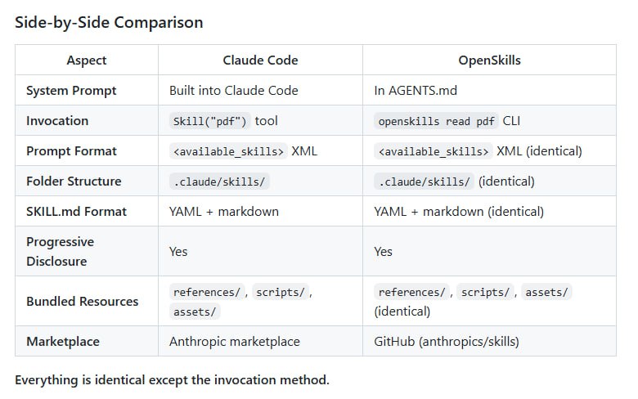
Task: Select the "Claude Code" column header
Action: [x=260, y=61]
